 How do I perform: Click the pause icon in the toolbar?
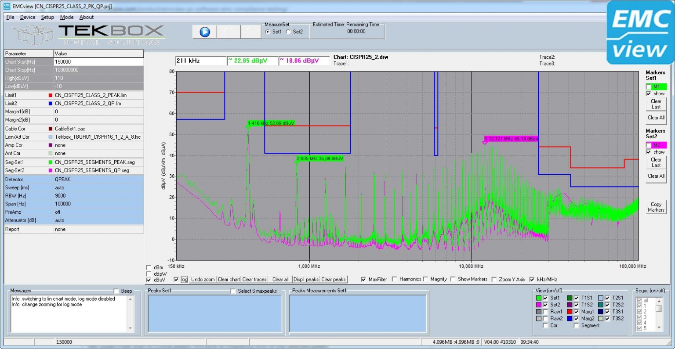[228, 31]
